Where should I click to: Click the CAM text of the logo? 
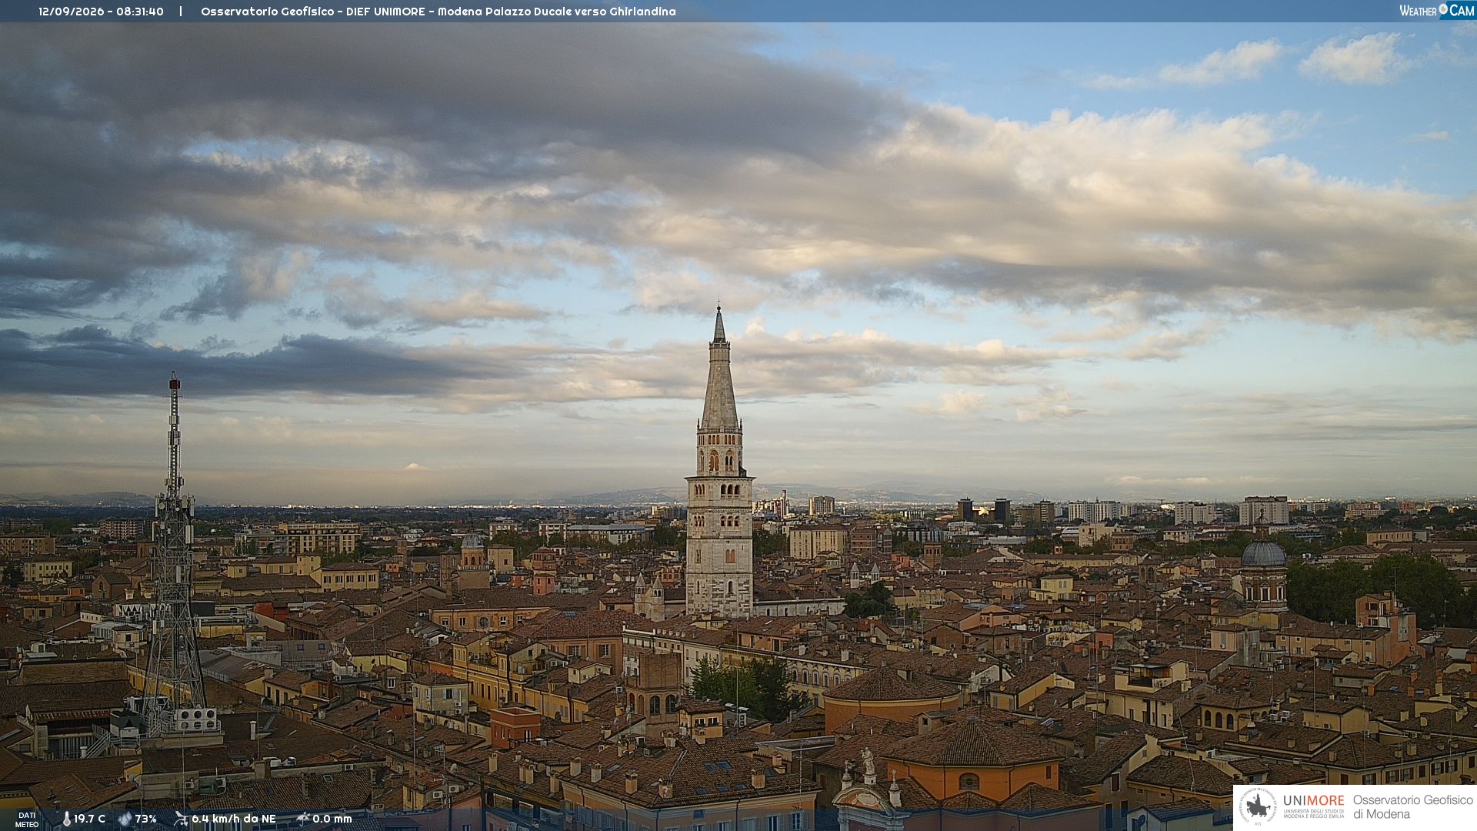[1462, 10]
